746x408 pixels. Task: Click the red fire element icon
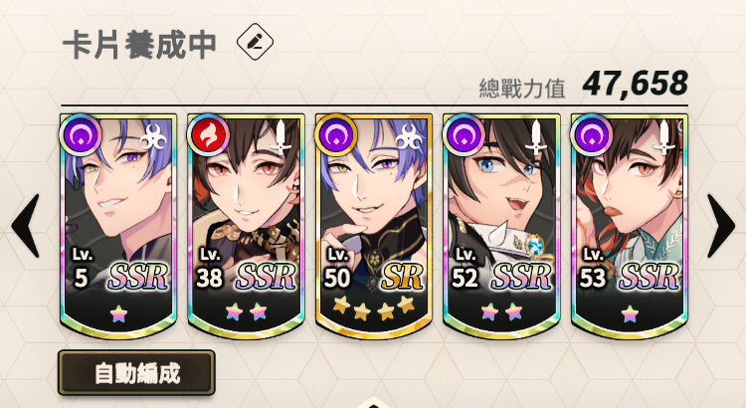[208, 135]
